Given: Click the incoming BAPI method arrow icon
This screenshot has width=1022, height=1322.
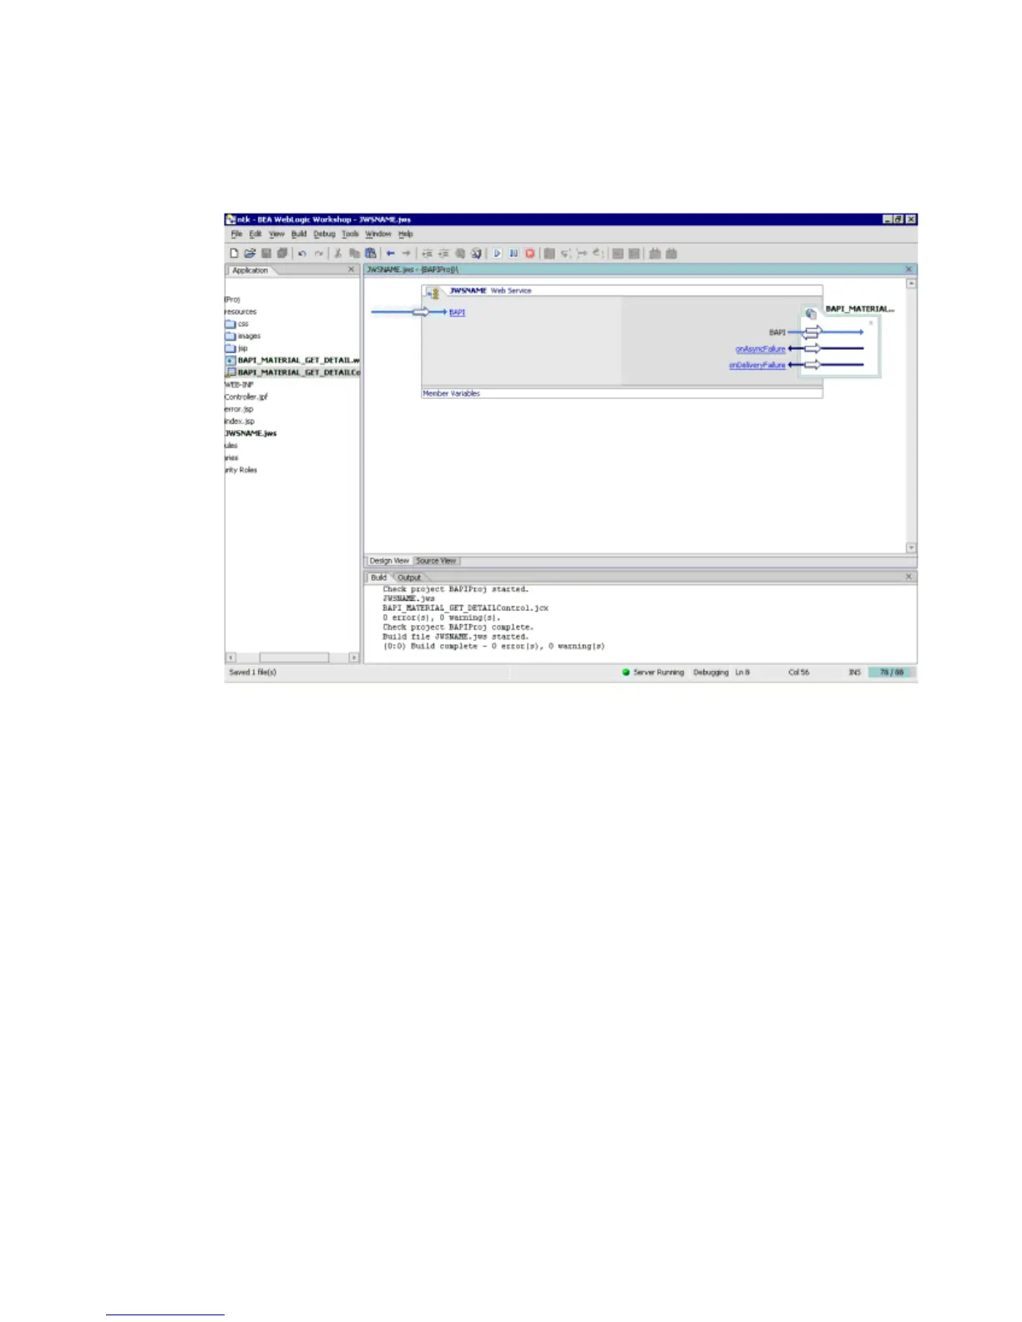Looking at the screenshot, I should coord(422,311).
